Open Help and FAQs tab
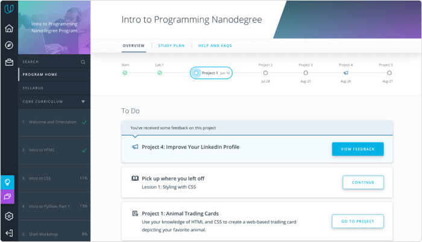The height and width of the screenshot is (242, 422). coord(215,46)
